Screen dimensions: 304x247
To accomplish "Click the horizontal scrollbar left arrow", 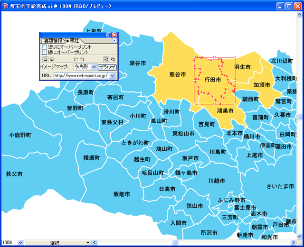I will point(95,242).
